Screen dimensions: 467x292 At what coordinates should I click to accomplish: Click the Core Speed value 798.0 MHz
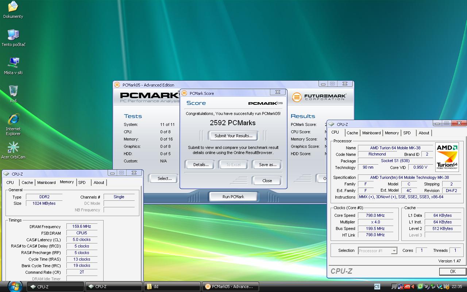[375, 215]
